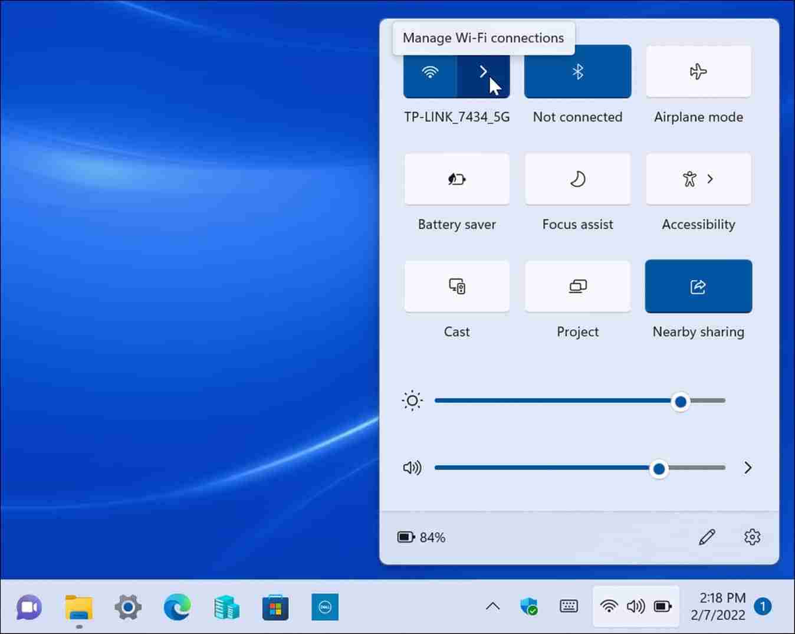
Task: Click the Wi-Fi icon in system tray
Action: click(609, 606)
